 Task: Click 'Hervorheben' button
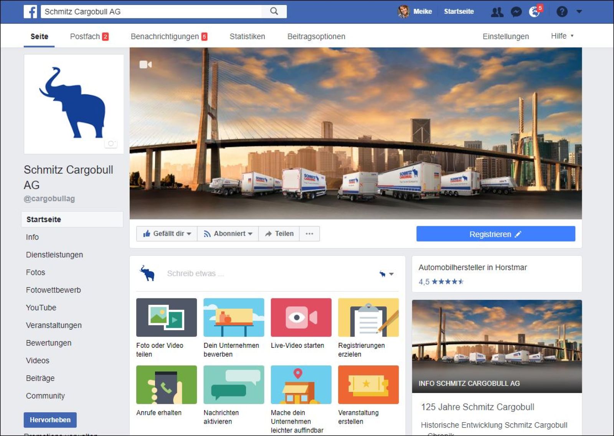(x=50, y=420)
